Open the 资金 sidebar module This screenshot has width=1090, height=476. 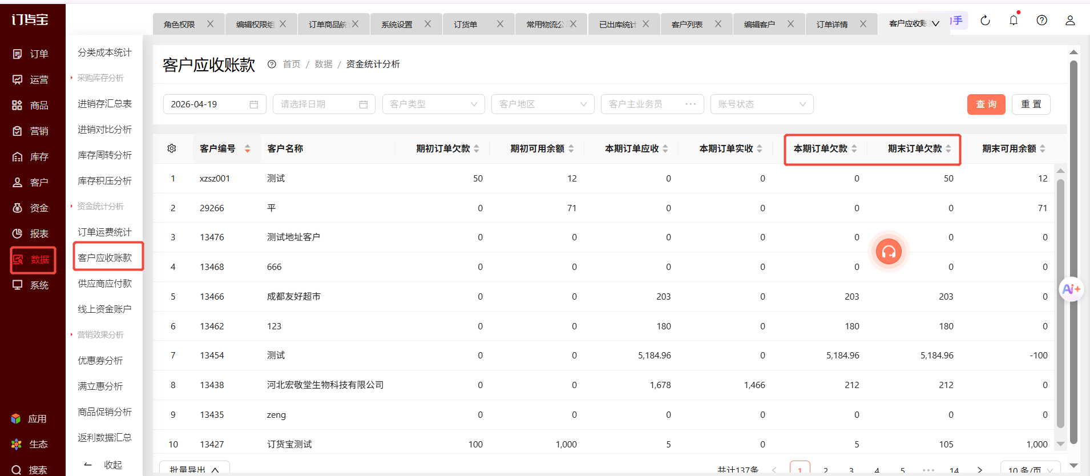pyautogui.click(x=31, y=208)
